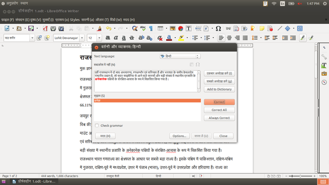Open Insert Table dropdown arrow
The width and height of the screenshot is (329, 185).
pos(166,28)
